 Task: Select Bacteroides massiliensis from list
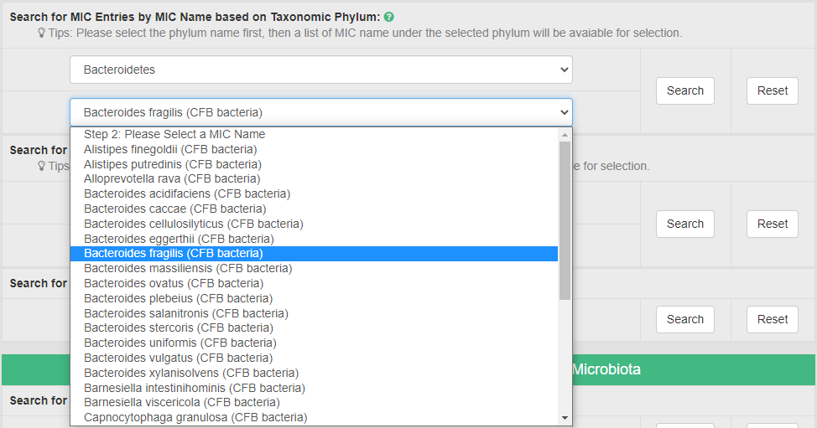click(188, 268)
